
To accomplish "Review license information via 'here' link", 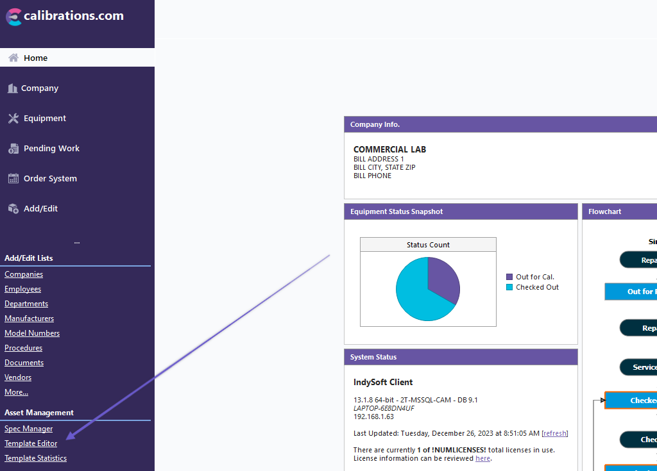I will point(482,459).
